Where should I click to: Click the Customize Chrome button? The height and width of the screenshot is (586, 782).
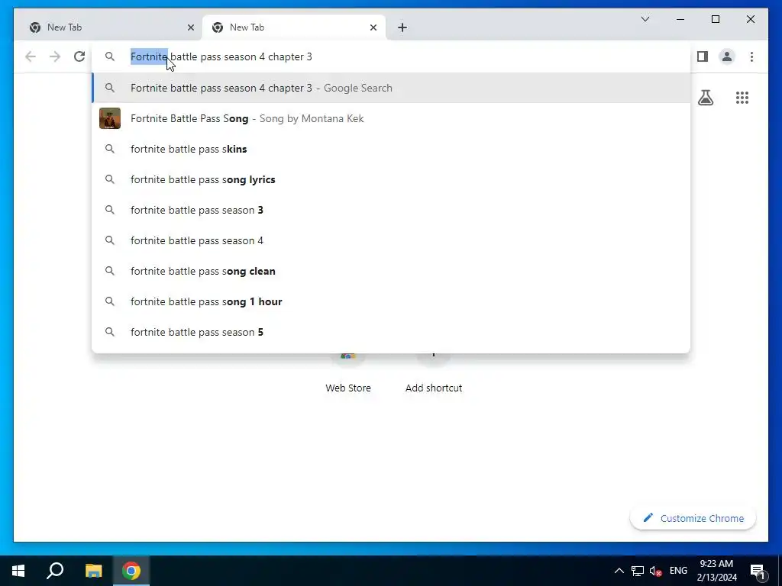pos(693,518)
